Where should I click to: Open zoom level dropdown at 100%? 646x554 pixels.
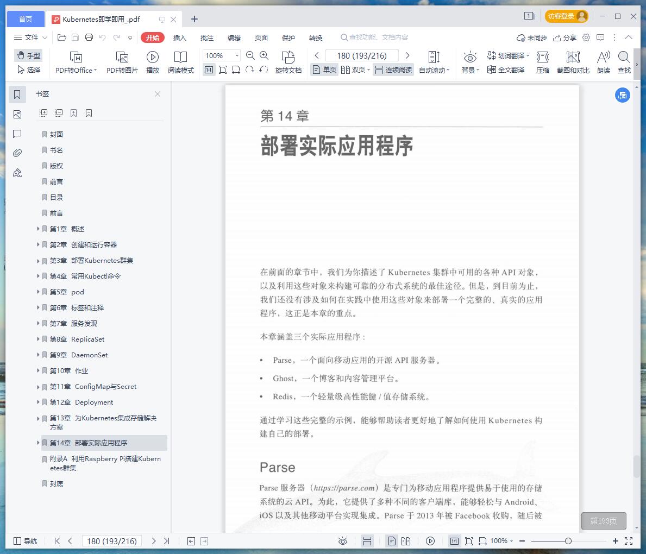(237, 55)
